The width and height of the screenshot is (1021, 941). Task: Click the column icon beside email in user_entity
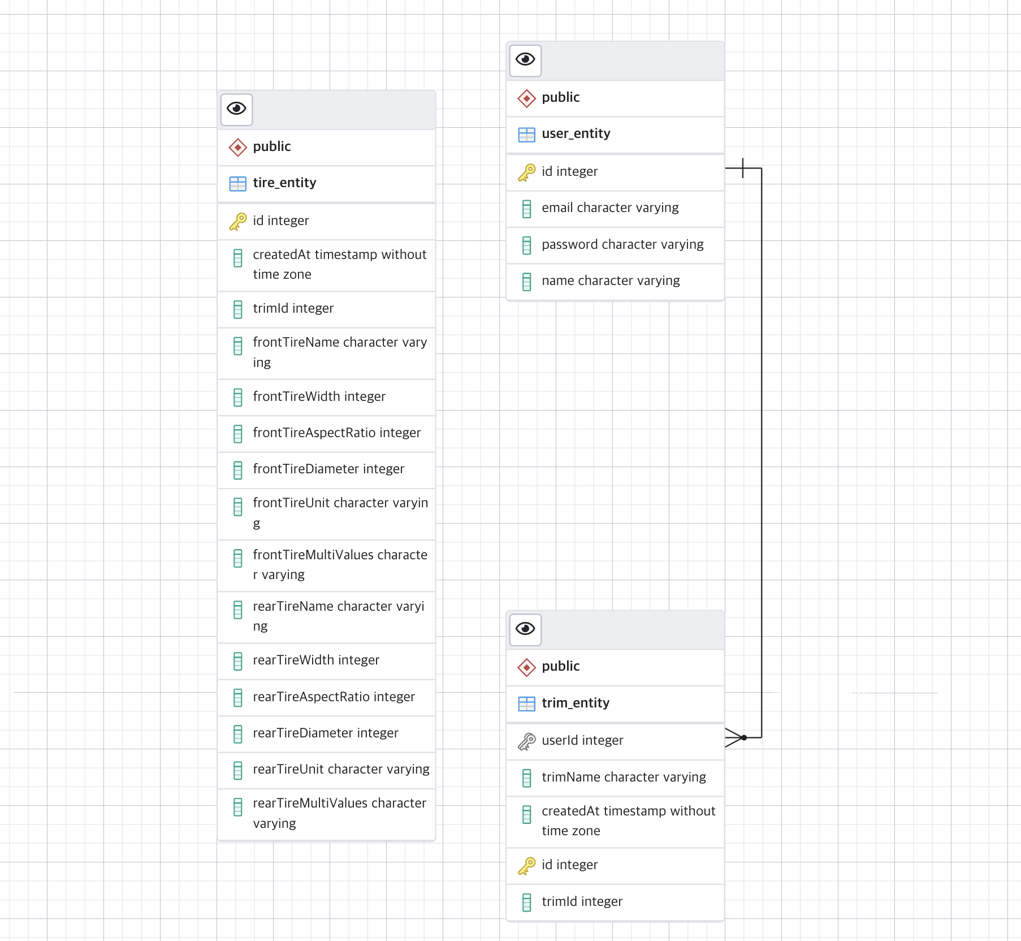[x=527, y=209]
